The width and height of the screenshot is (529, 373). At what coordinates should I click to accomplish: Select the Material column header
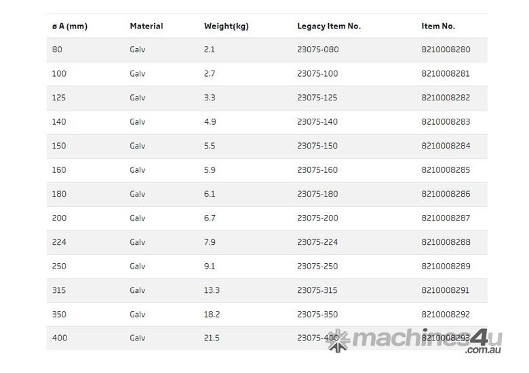point(146,26)
